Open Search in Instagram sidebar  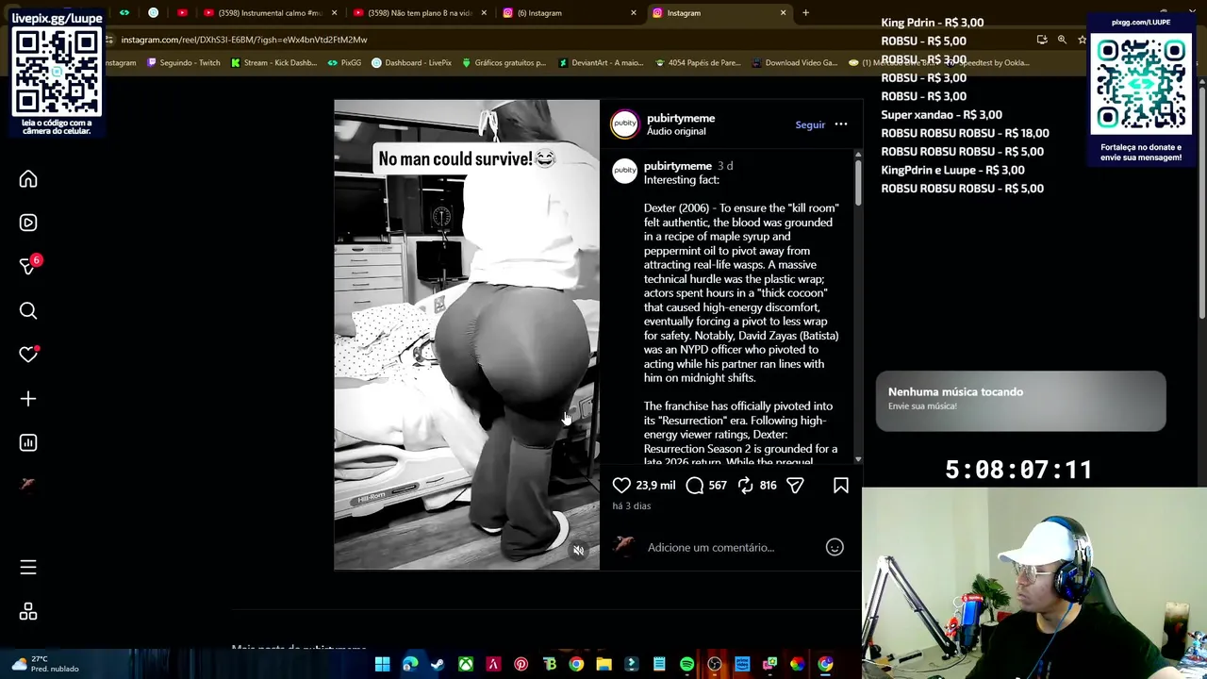[x=28, y=310]
